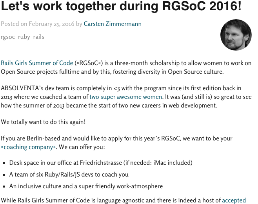Click bullet item about Desk space at Friedrichstrasse
Image resolution: width=258 pixels, height=204 pixels.
pos(101,163)
